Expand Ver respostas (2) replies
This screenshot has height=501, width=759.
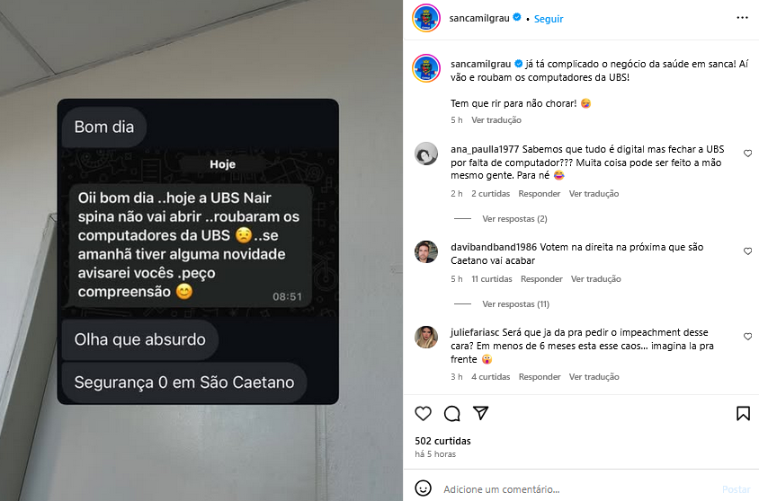point(514,219)
